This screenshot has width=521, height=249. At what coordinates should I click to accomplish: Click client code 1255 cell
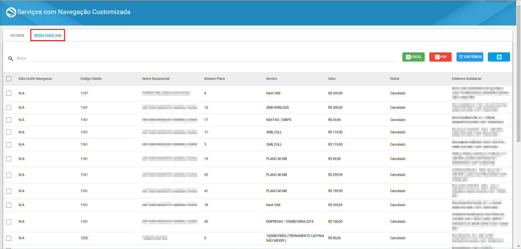click(x=84, y=238)
